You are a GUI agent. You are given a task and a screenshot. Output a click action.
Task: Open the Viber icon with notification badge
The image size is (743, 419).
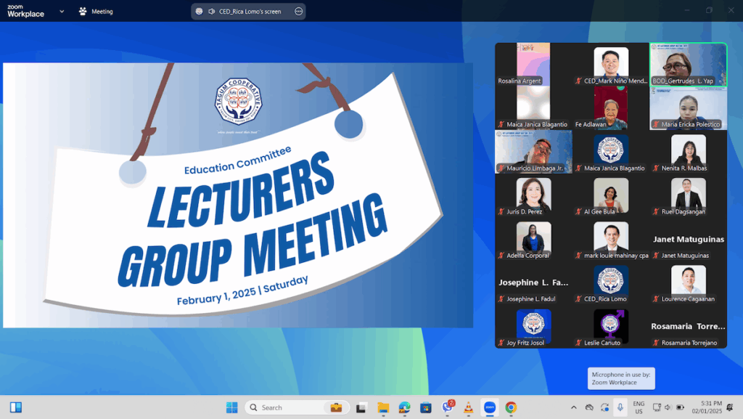coord(447,407)
